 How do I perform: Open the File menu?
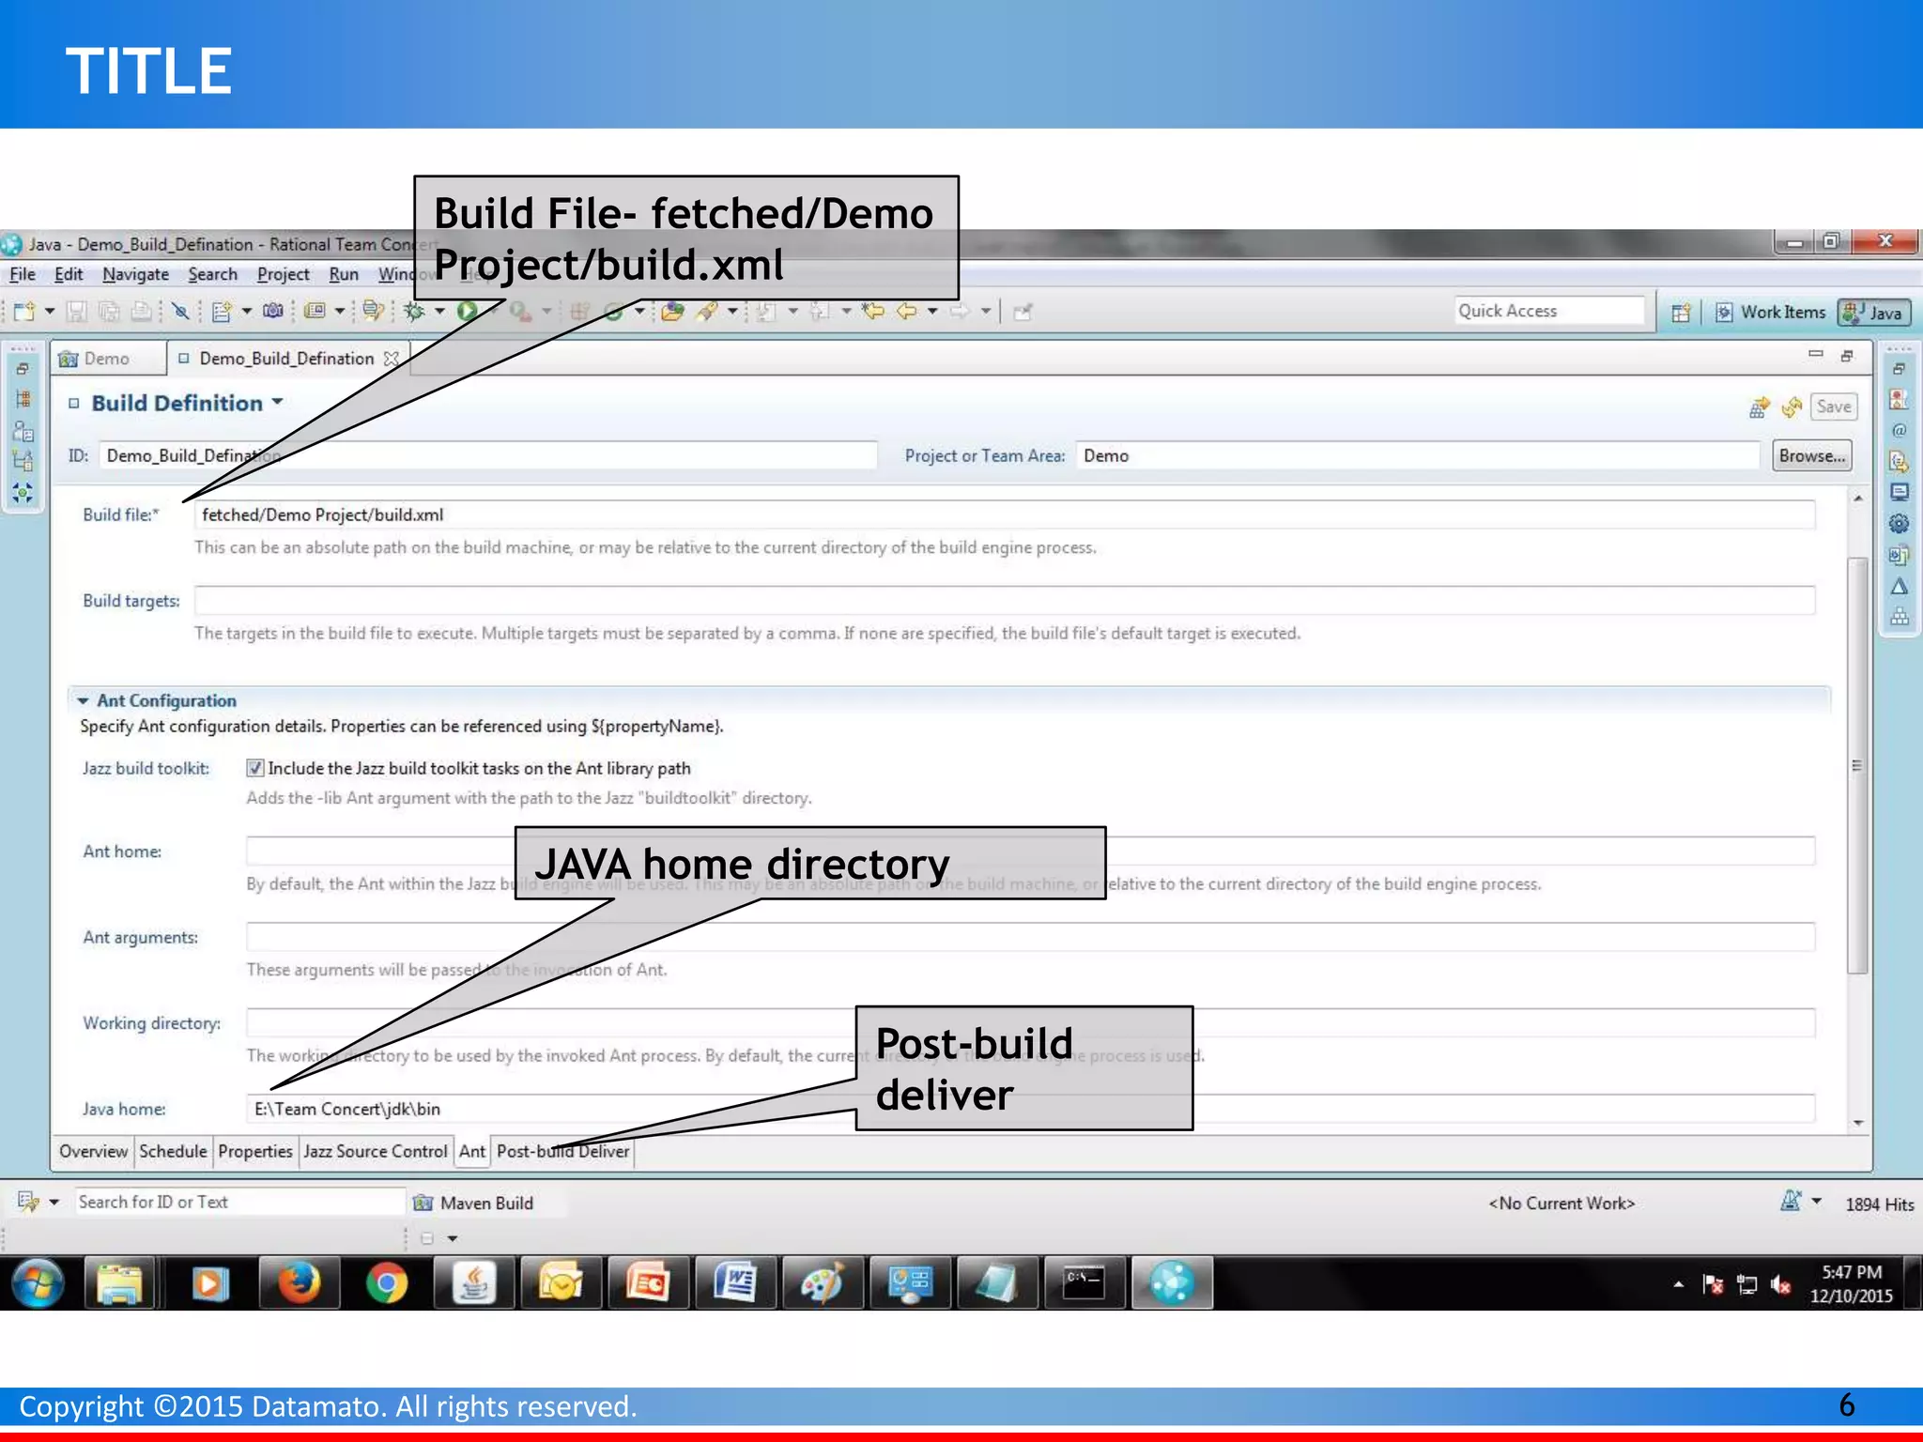[x=23, y=274]
